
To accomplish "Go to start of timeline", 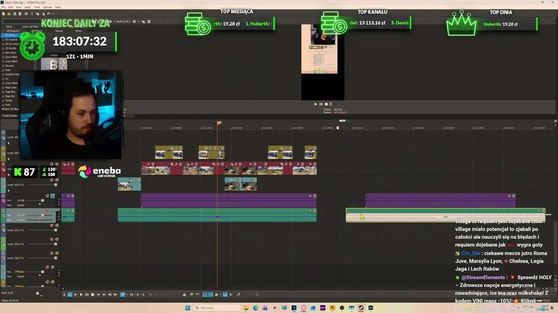I will pyautogui.click(x=98, y=294).
